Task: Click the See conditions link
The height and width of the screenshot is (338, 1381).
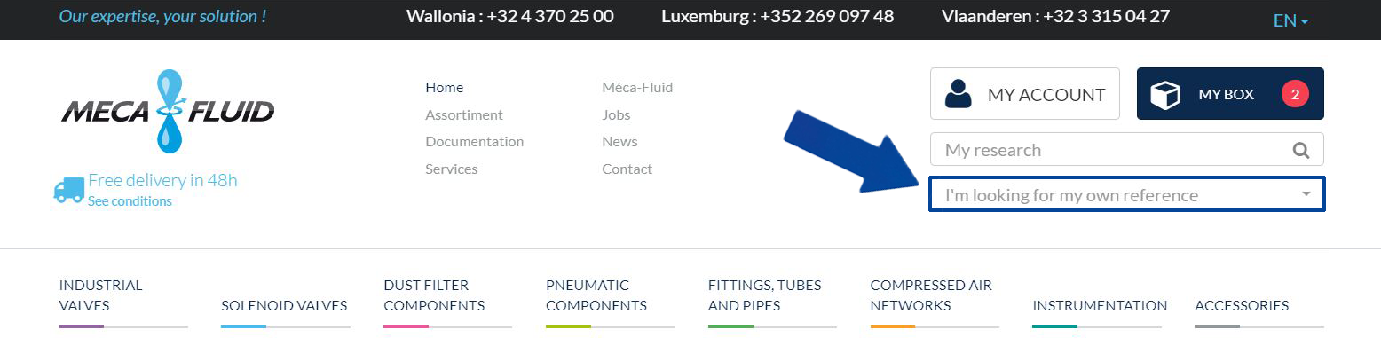Action: tap(130, 201)
